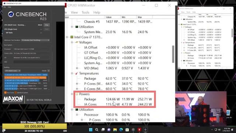Open the Cinebench Help menu
The width and height of the screenshot is (236, 133).
(9, 7)
